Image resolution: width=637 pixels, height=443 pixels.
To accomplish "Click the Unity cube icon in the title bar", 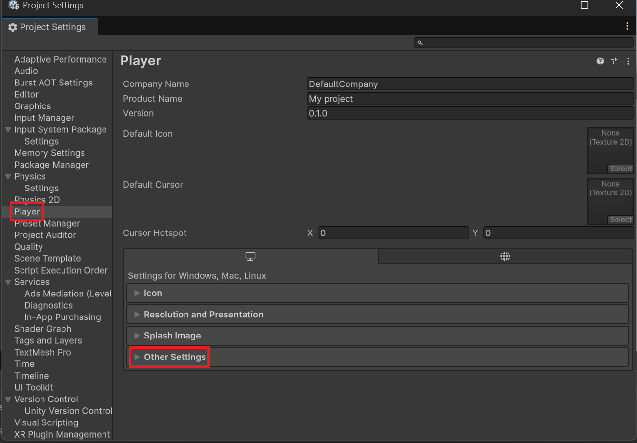I will [x=14, y=5].
